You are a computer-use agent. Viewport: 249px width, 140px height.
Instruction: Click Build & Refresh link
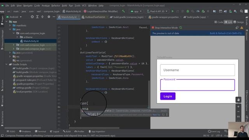coord(226,33)
